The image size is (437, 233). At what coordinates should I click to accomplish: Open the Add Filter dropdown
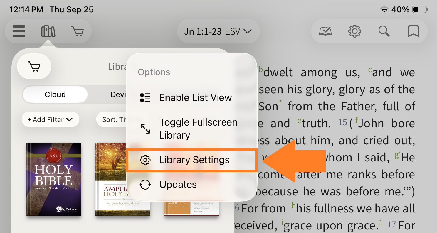[50, 119]
